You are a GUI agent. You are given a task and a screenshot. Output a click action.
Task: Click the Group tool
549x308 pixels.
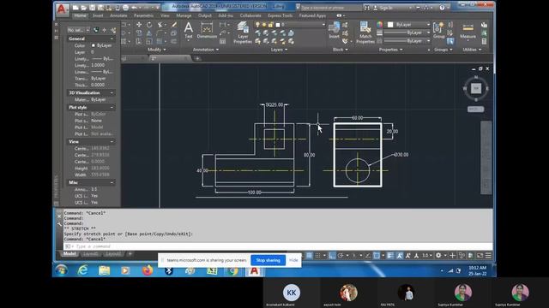coord(438,30)
